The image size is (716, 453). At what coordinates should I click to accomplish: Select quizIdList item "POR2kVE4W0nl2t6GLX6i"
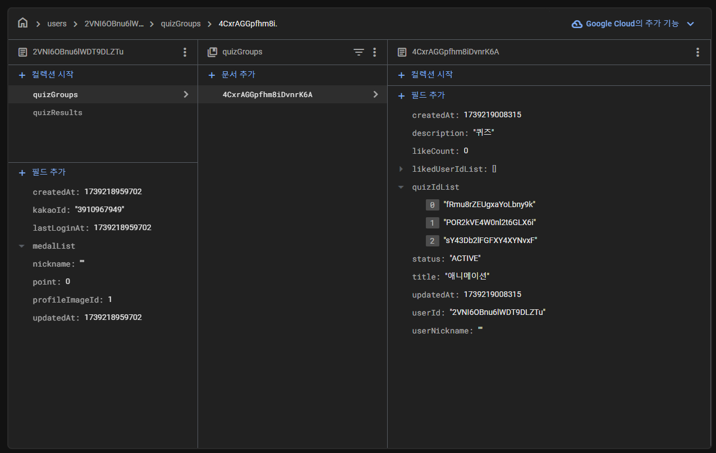(489, 222)
